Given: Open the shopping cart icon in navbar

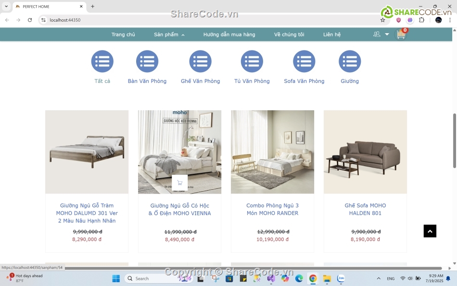Looking at the screenshot, I should coord(401,35).
